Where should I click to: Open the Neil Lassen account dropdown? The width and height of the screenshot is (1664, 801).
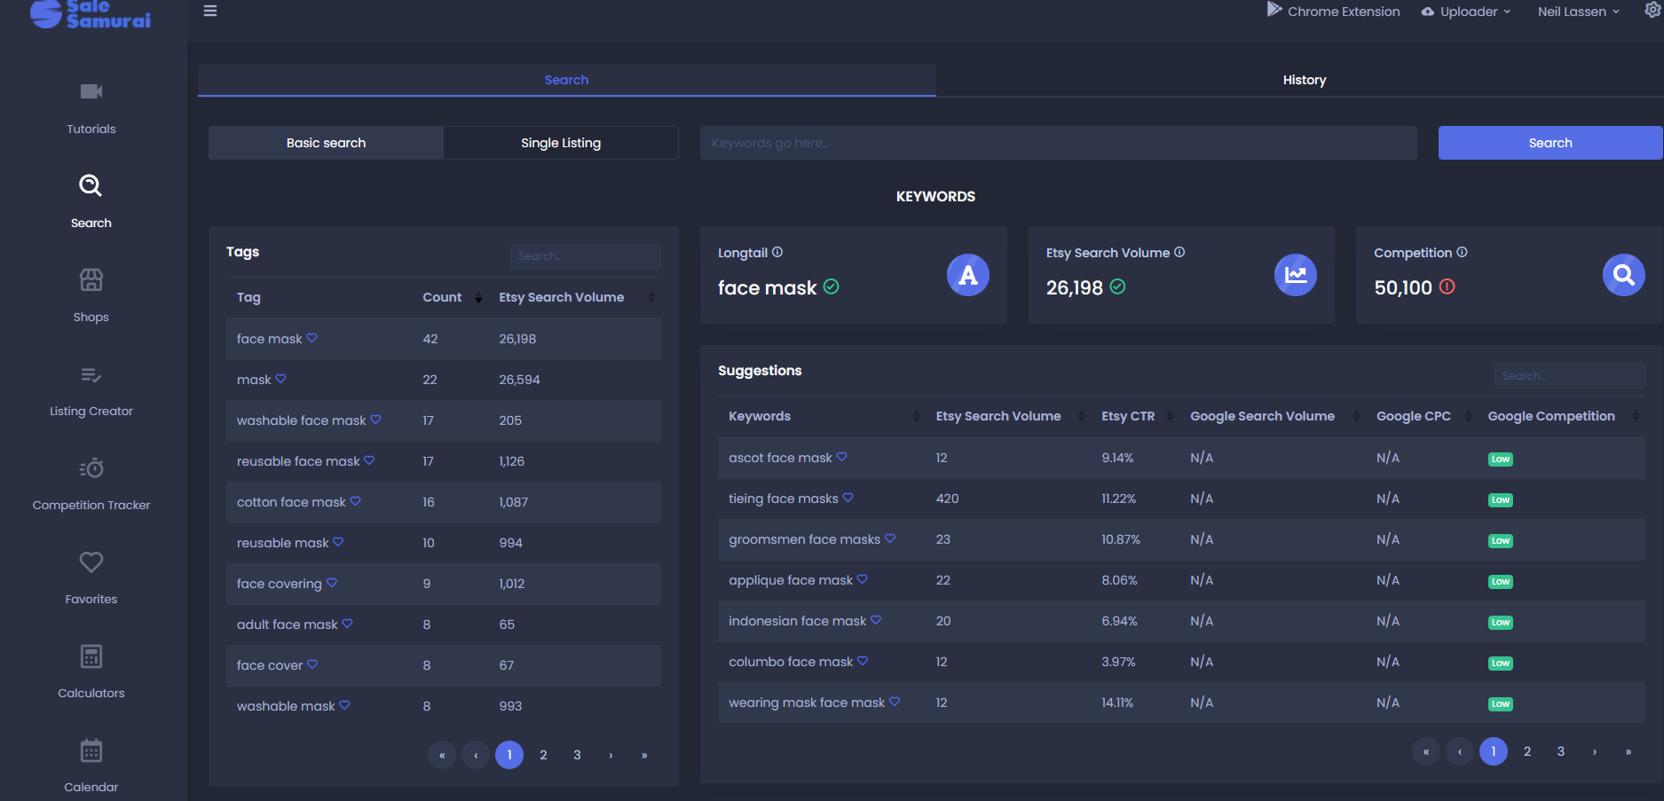click(1579, 12)
